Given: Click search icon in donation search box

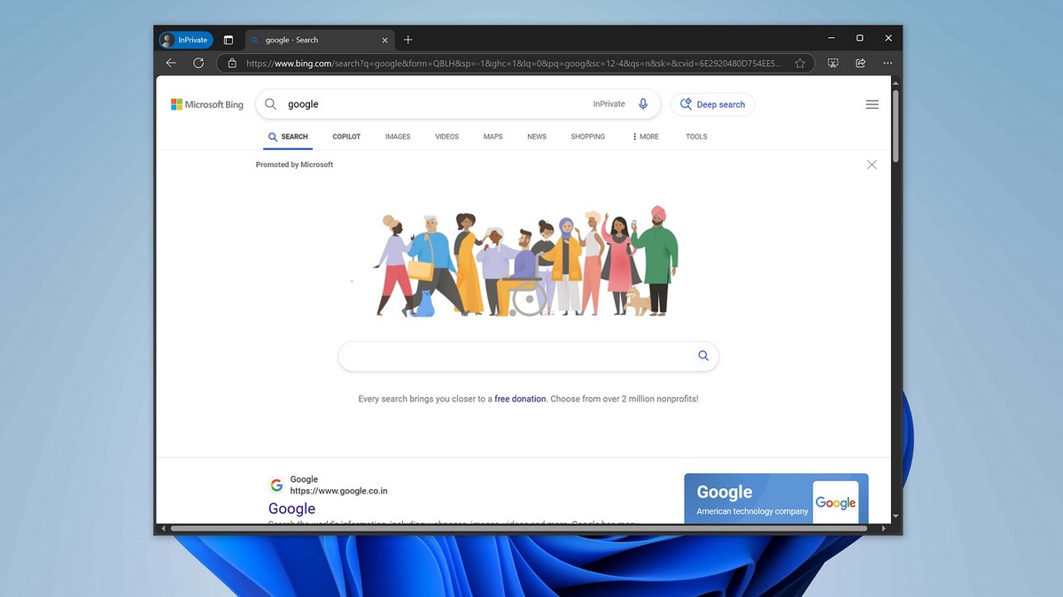Looking at the screenshot, I should coord(703,356).
